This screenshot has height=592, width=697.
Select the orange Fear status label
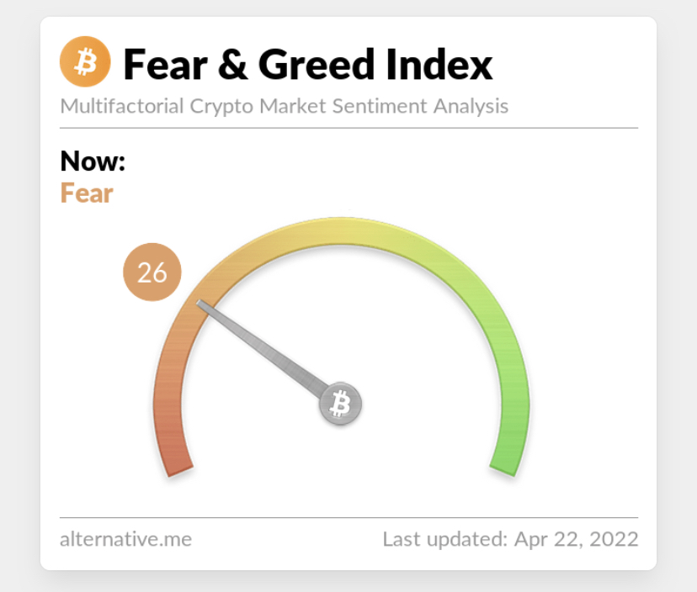coord(87,193)
